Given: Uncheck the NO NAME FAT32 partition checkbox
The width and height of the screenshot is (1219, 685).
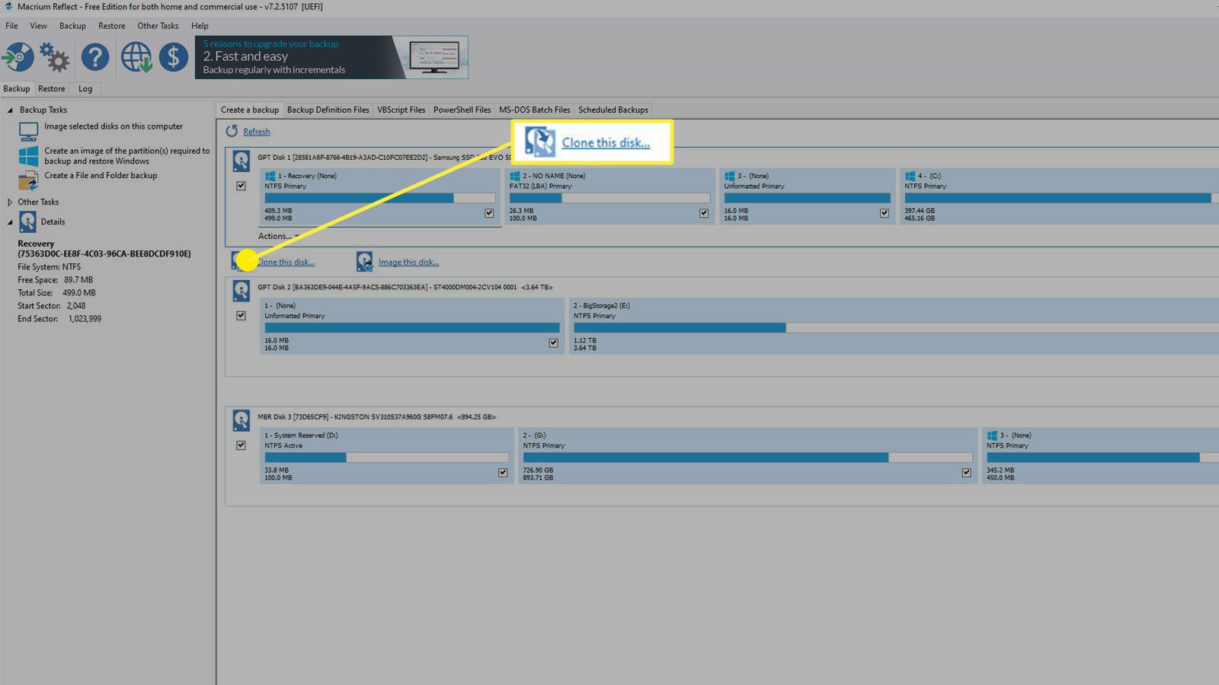Looking at the screenshot, I should coord(704,213).
